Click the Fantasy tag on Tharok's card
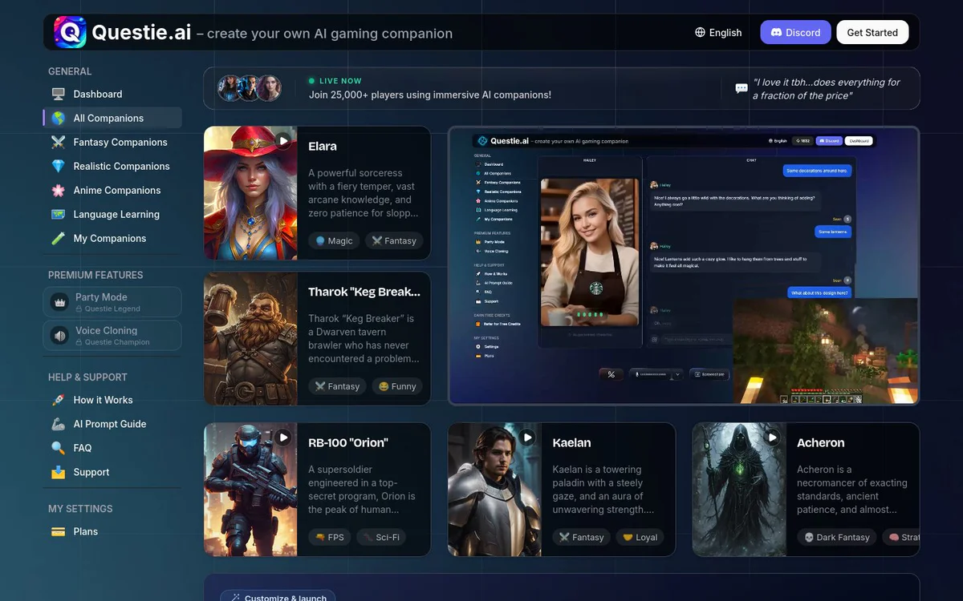The width and height of the screenshot is (963, 601). click(x=337, y=386)
